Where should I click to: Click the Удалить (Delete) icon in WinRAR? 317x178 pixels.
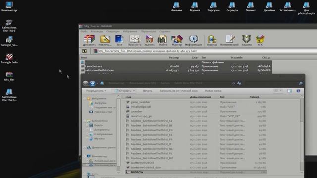tap(150, 41)
